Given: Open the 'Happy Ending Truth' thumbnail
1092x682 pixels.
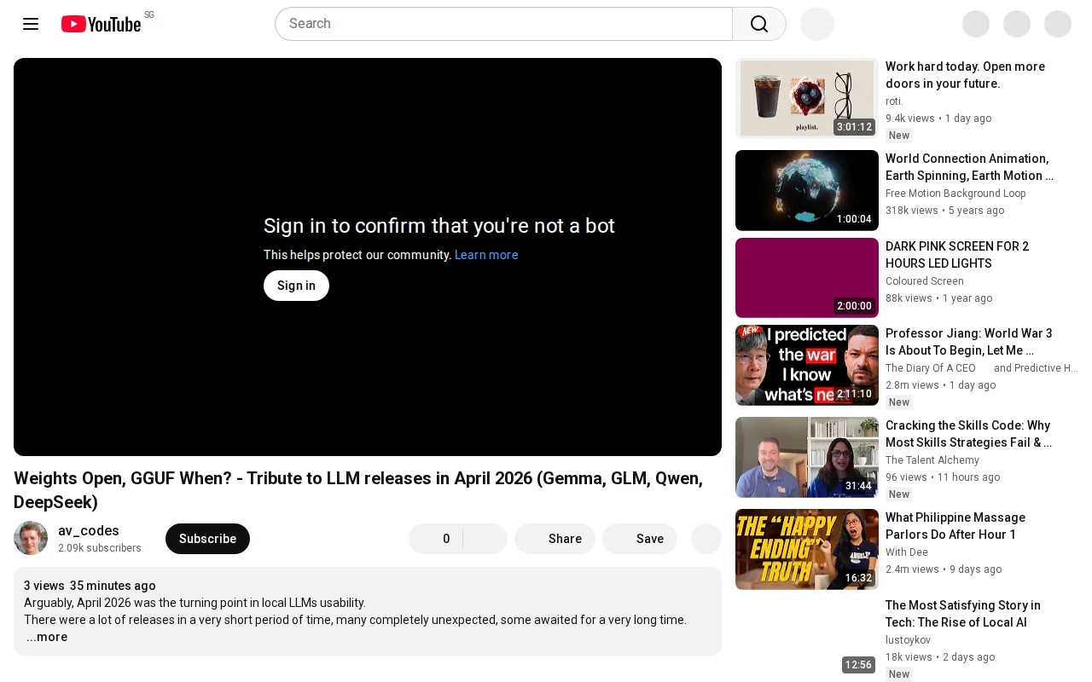Looking at the screenshot, I should (807, 549).
